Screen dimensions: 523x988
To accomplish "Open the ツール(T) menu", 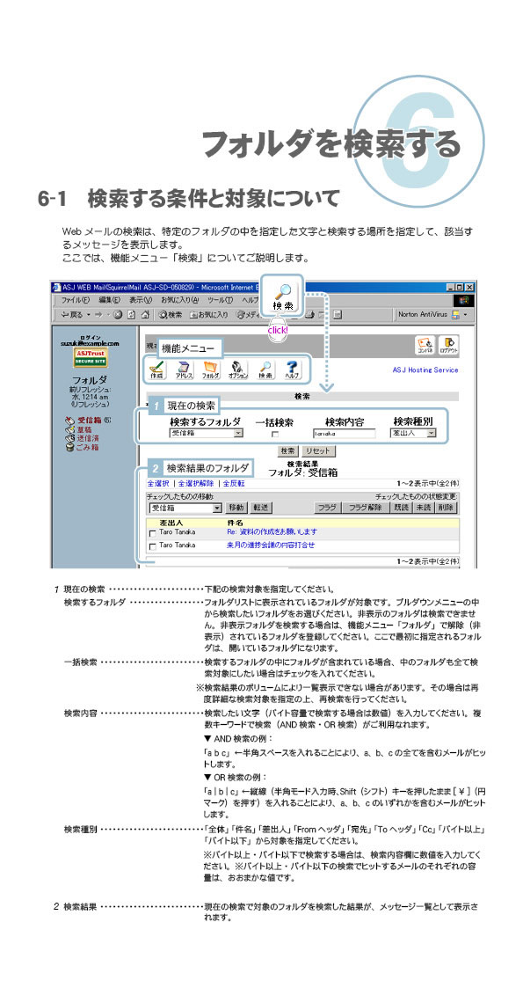I will [221, 299].
